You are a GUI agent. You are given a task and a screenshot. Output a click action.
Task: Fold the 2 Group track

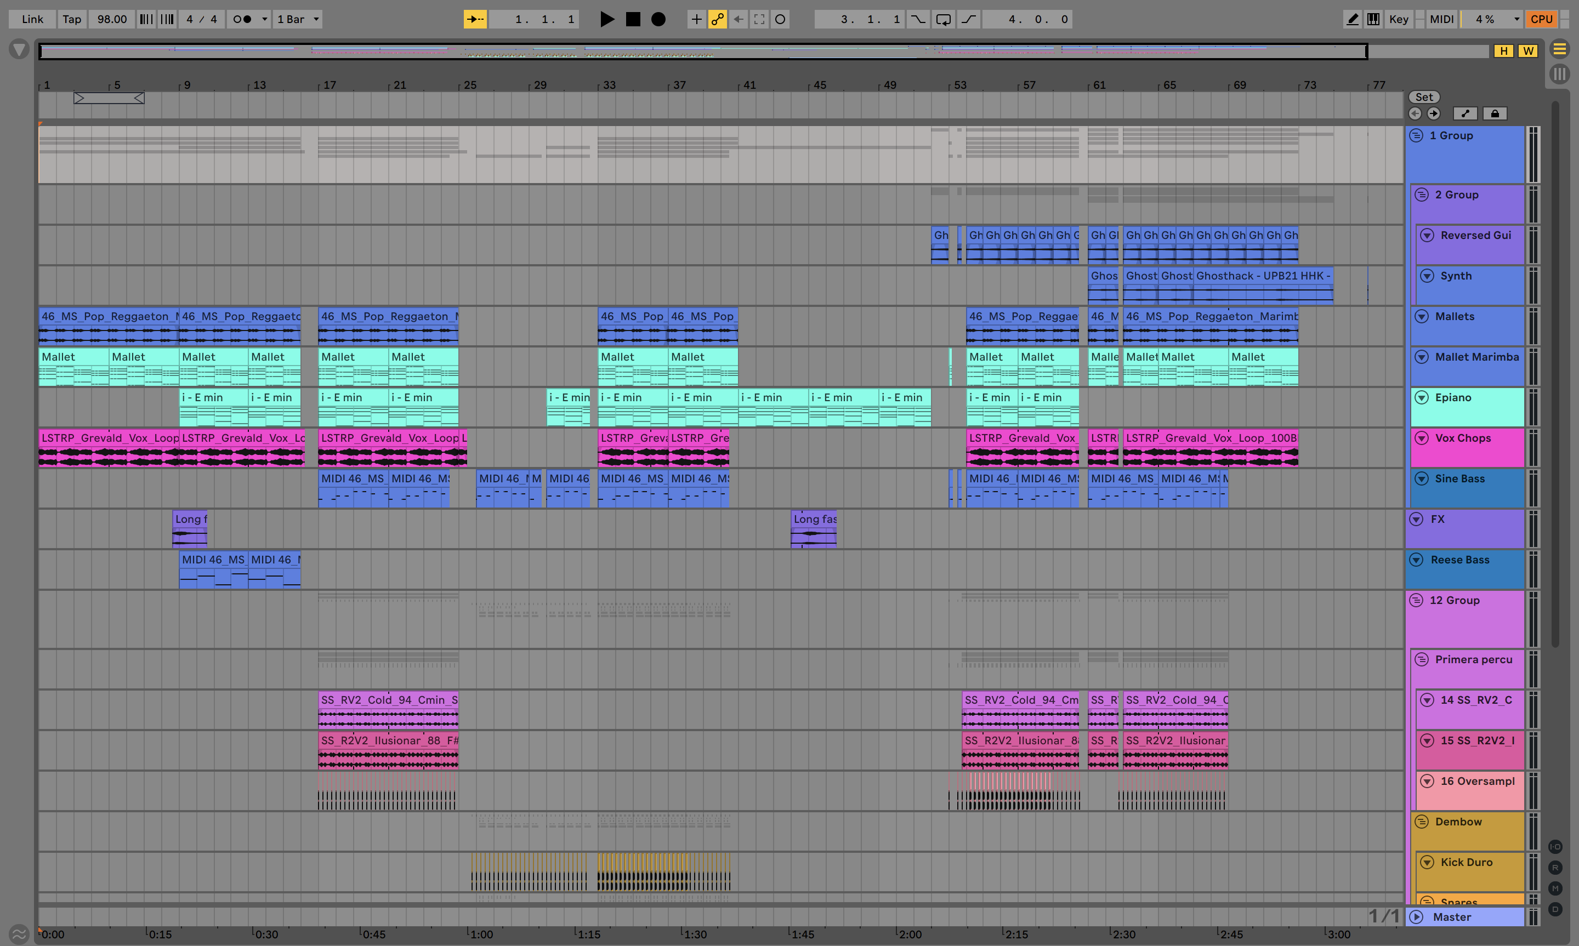point(1422,195)
